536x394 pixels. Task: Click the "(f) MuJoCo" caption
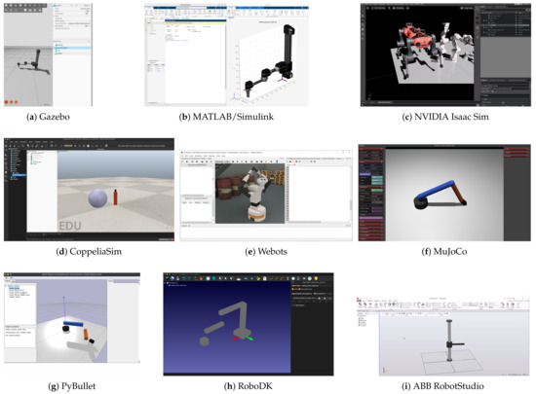[444, 251]
